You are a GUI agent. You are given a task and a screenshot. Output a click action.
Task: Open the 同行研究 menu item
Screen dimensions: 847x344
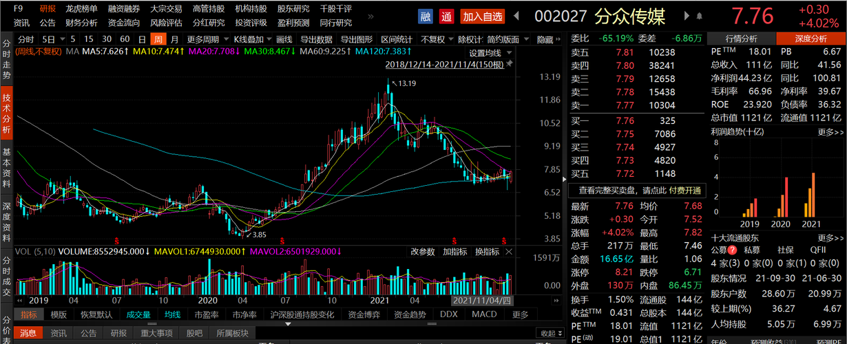click(335, 23)
